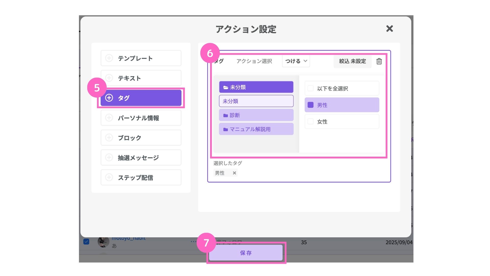Click plus icon beside パーソナル情報
Screen dimensions: 490x276
click(x=109, y=118)
